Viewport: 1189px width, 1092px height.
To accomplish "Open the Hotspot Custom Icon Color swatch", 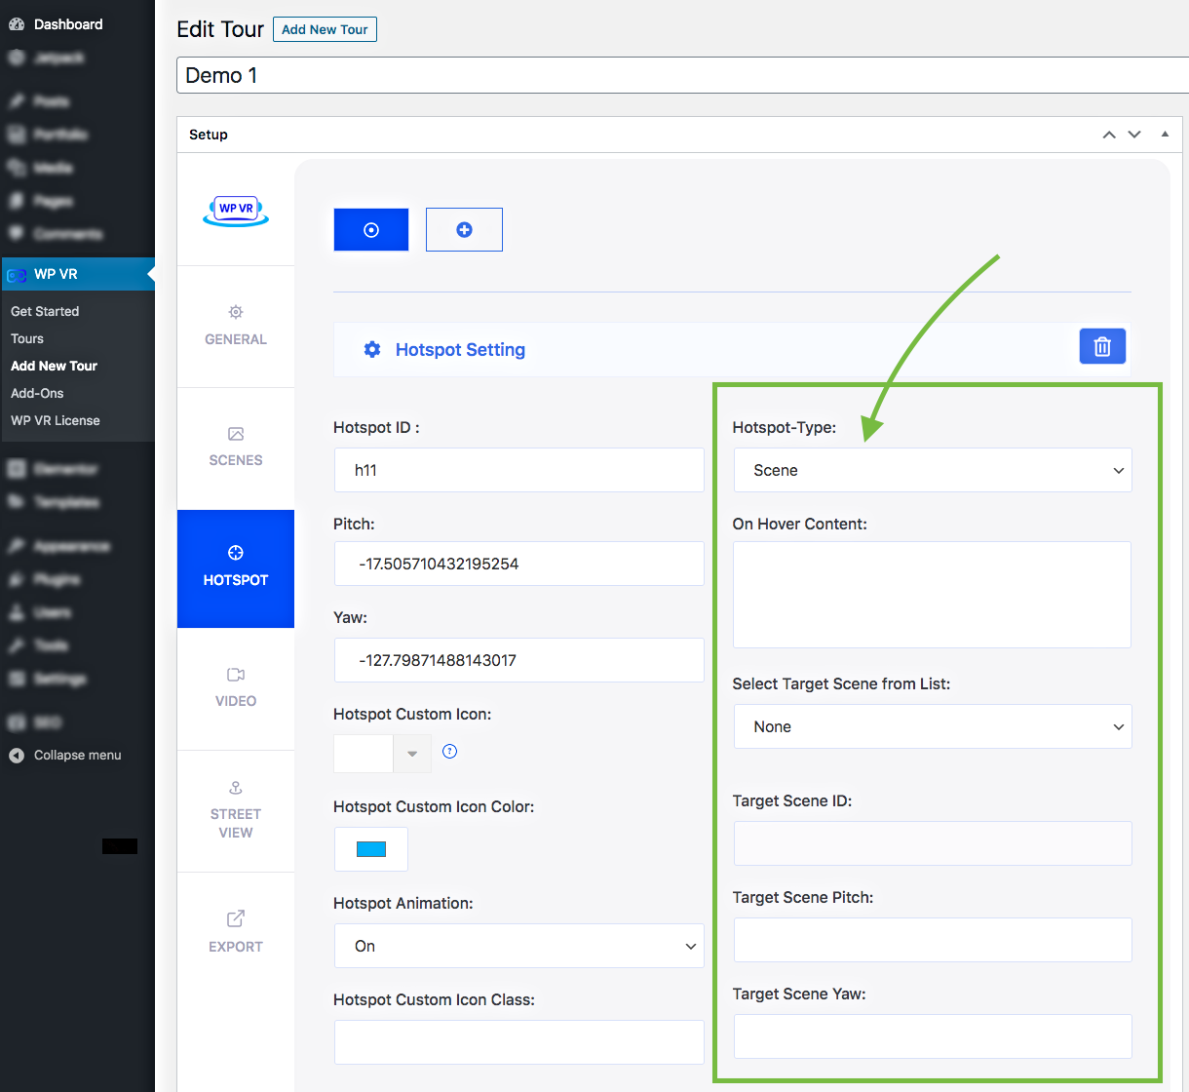I will 371,849.
